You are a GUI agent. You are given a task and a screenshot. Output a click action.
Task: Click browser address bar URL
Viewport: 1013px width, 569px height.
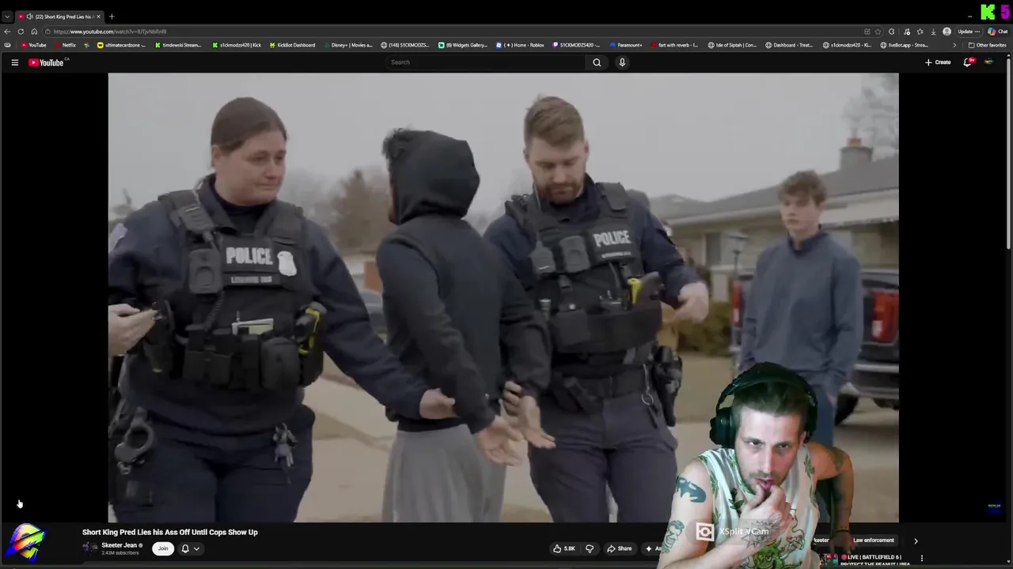(x=110, y=32)
